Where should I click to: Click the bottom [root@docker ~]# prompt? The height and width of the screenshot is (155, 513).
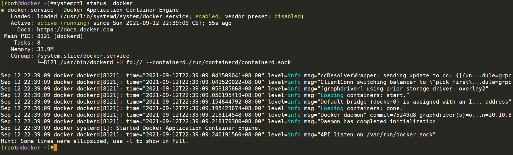coord(27,148)
